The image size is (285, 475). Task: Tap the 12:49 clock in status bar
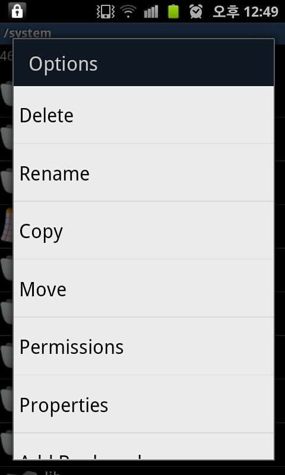point(261,12)
